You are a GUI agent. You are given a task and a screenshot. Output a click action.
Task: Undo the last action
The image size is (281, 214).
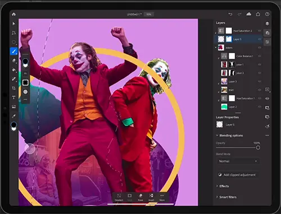click(x=230, y=14)
